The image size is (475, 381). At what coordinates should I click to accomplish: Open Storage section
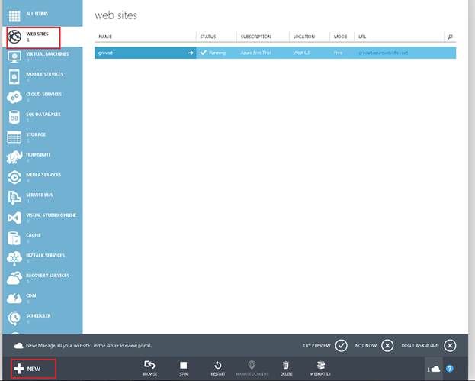pos(43,137)
